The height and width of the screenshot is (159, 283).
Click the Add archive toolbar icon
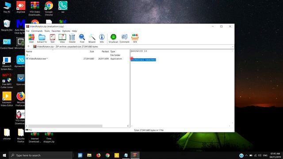tap(31, 38)
